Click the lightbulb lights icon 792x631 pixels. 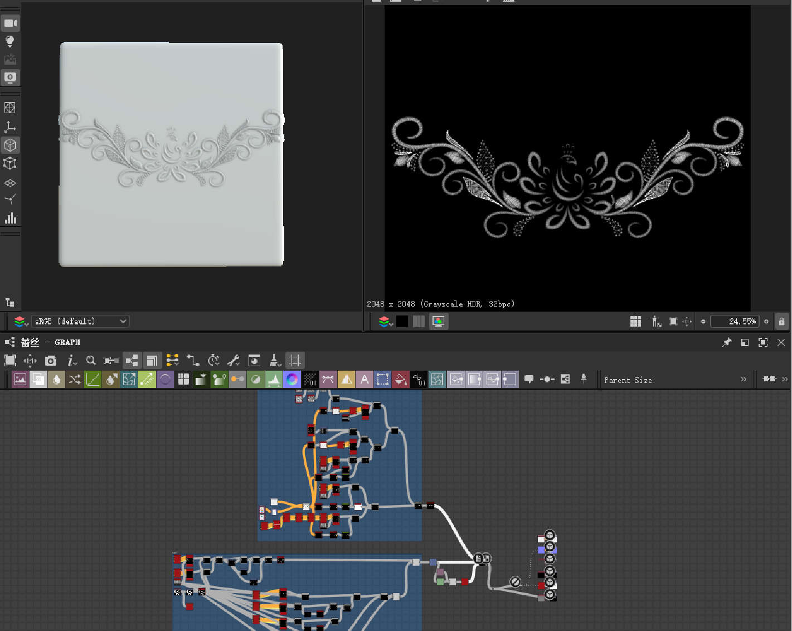10,41
